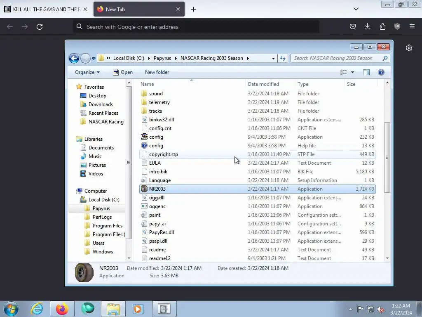Open the Videos library
Image resolution: width=422 pixels, height=317 pixels.
pyautogui.click(x=92, y=174)
